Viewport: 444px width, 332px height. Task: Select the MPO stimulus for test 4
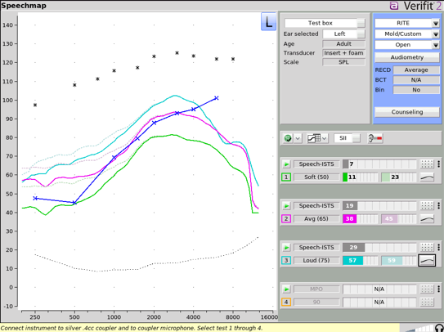click(316, 289)
